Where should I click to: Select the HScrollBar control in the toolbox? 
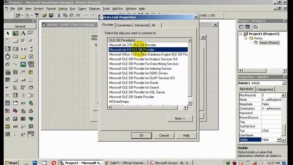(x=23, y=49)
